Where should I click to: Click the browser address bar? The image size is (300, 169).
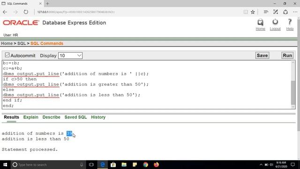138,12
